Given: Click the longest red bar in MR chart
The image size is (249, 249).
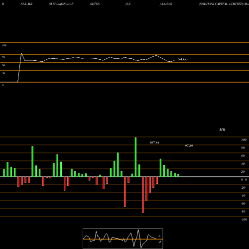Looking at the screenshot, I should (143, 195).
